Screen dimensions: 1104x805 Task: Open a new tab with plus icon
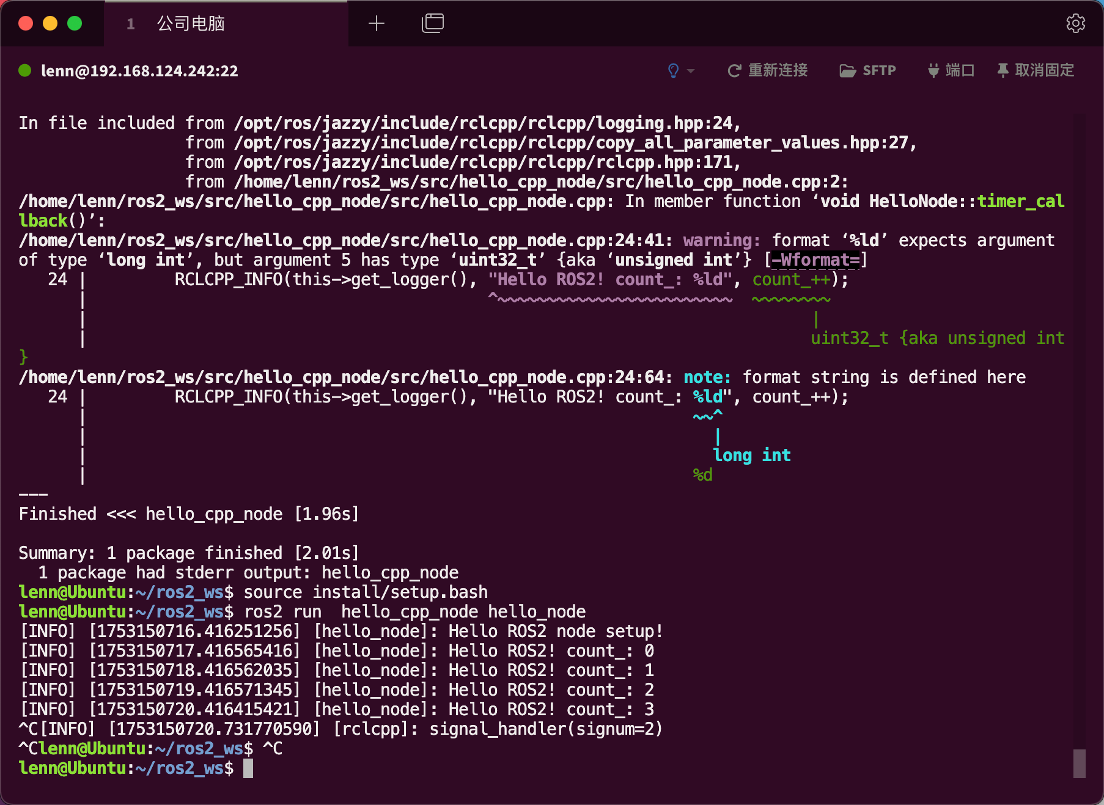click(377, 24)
